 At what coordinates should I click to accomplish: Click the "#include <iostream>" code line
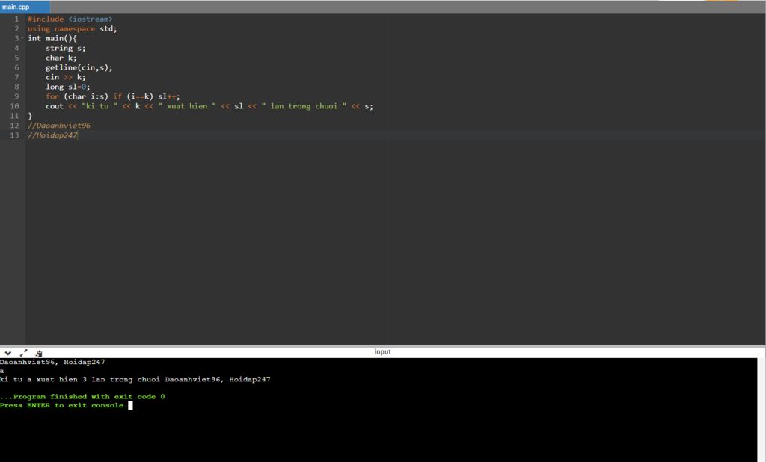tap(70, 19)
